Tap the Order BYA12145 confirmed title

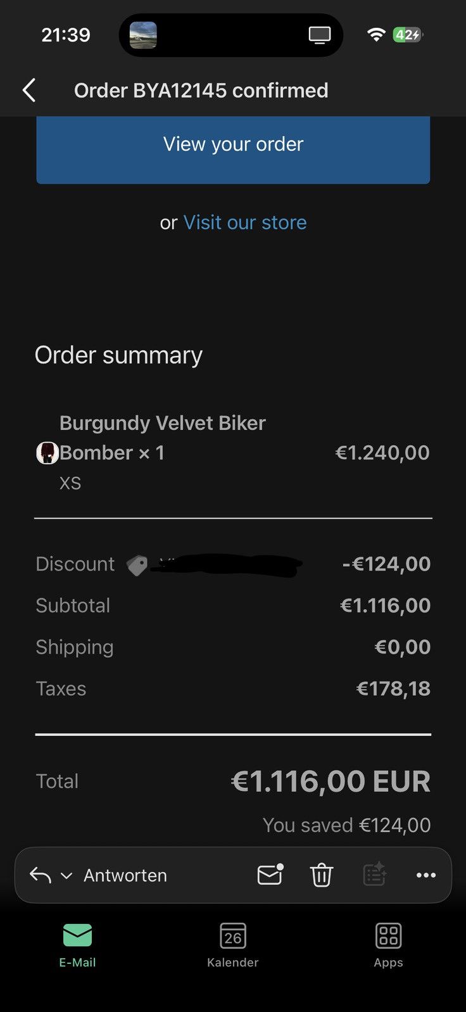click(201, 91)
